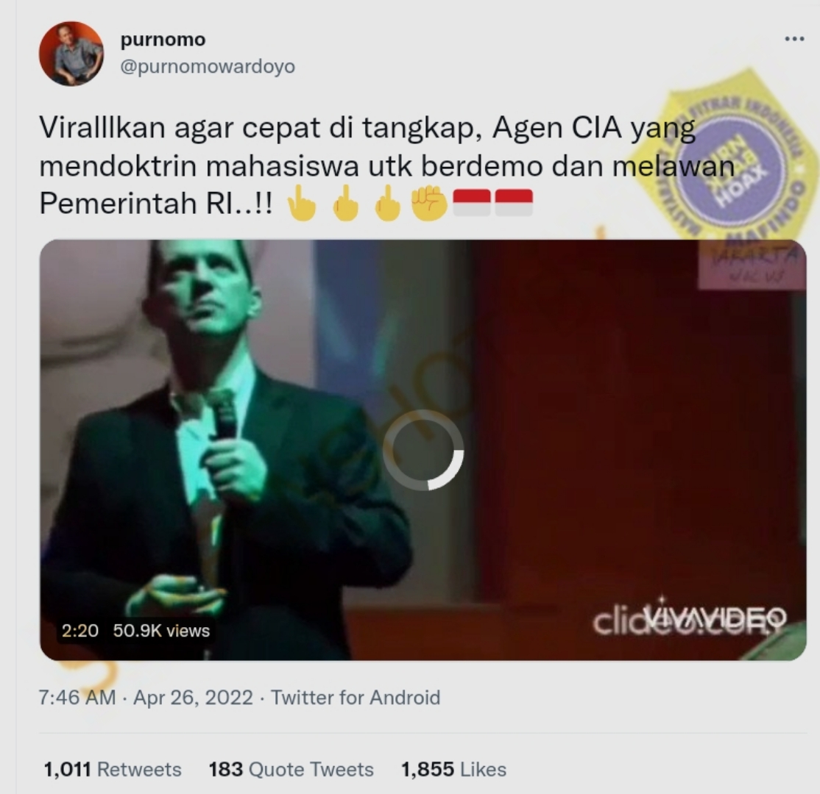The width and height of the screenshot is (820, 794).
Task: Click the 50.9K views label
Action: point(161,631)
